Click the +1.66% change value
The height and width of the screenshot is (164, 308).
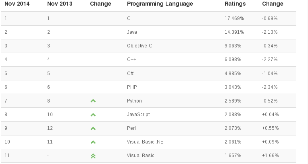pos(271,156)
